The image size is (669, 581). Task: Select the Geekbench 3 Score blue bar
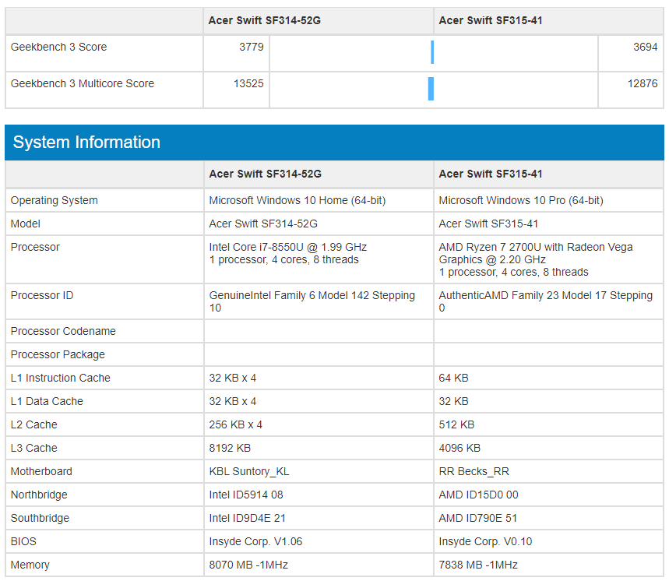point(432,52)
